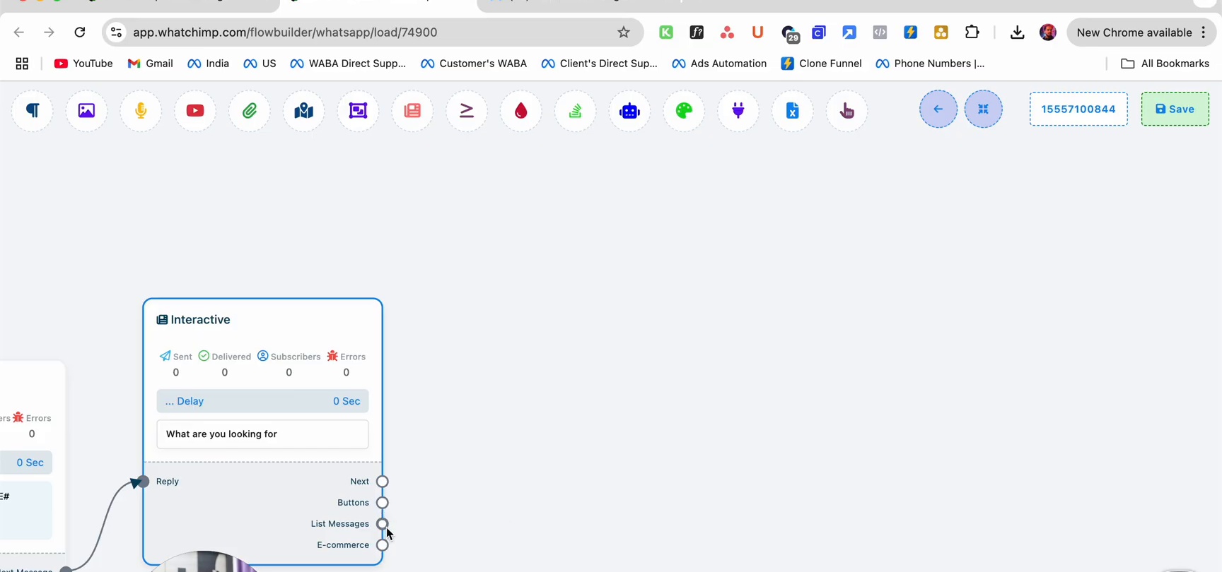The height and width of the screenshot is (572, 1222).
Task: Click the Delay 0 Sec bar
Action: (262, 401)
